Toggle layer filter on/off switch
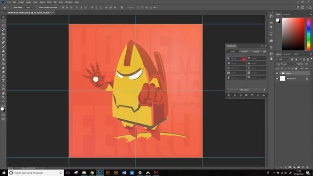Viewport: 313px width, 176px height. point(311,59)
